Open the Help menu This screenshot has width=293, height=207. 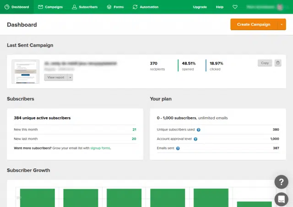click(220, 7)
